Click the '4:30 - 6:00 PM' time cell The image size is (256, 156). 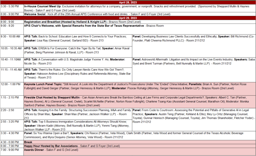[12, 142]
